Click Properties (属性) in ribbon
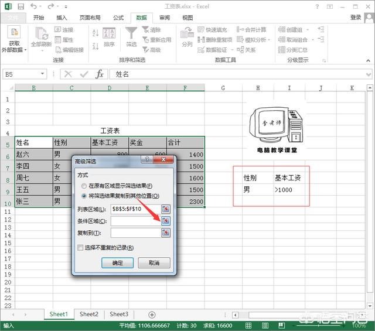Viewport: 375px width, 331px height. point(64,40)
